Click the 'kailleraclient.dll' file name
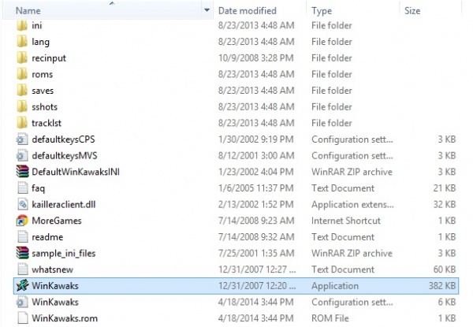473x327 pixels. click(63, 204)
